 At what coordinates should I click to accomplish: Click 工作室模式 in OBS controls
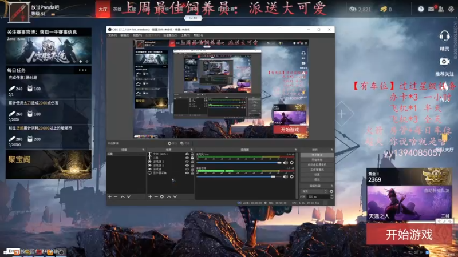(317, 170)
